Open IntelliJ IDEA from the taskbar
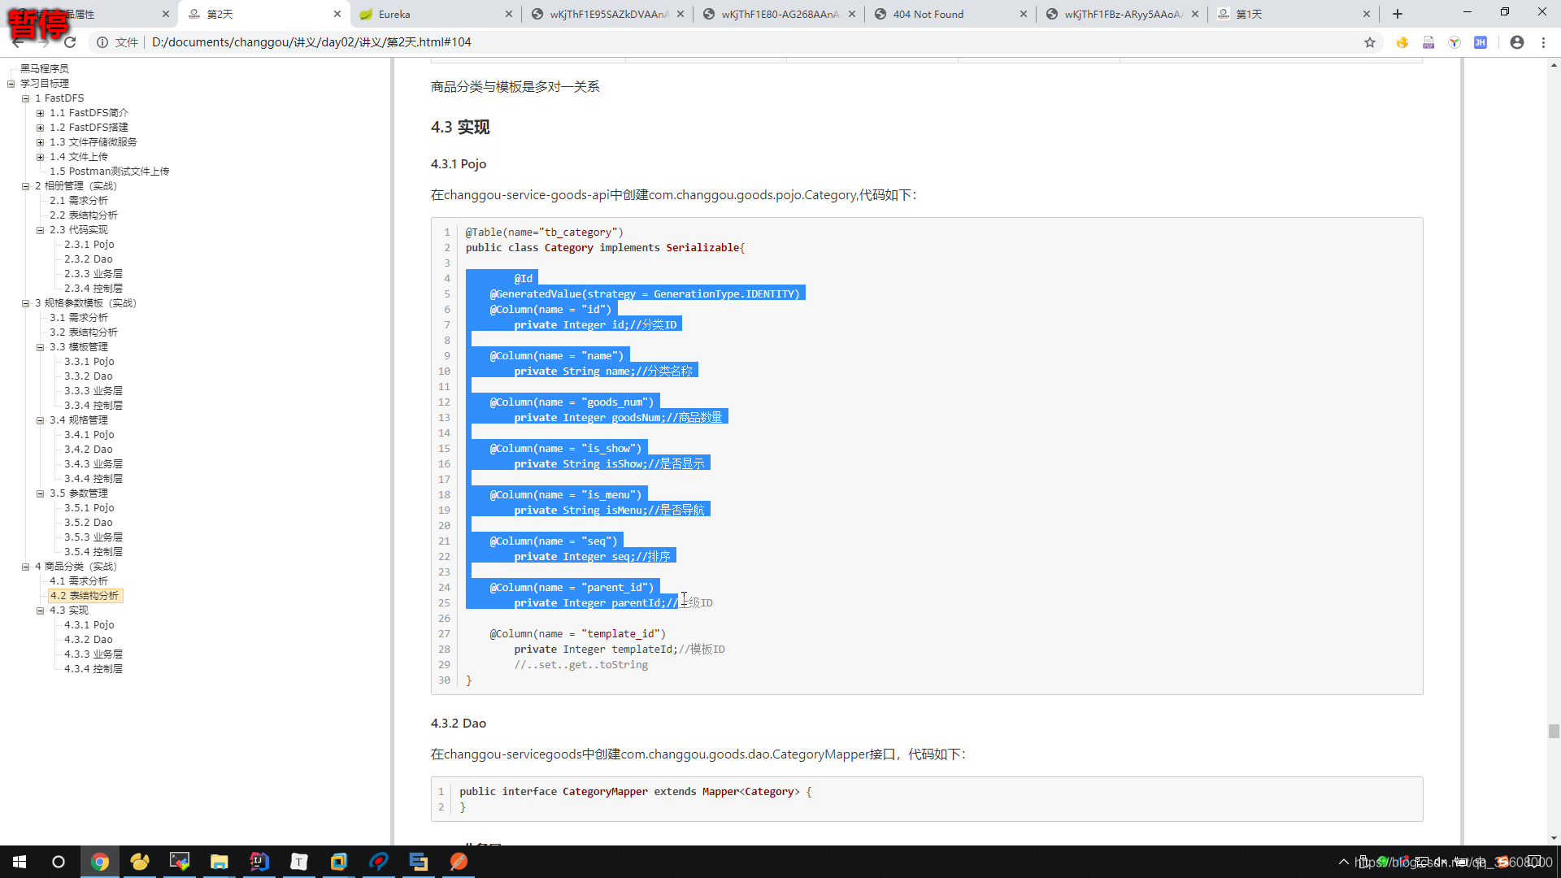This screenshot has width=1561, height=878. click(x=259, y=862)
